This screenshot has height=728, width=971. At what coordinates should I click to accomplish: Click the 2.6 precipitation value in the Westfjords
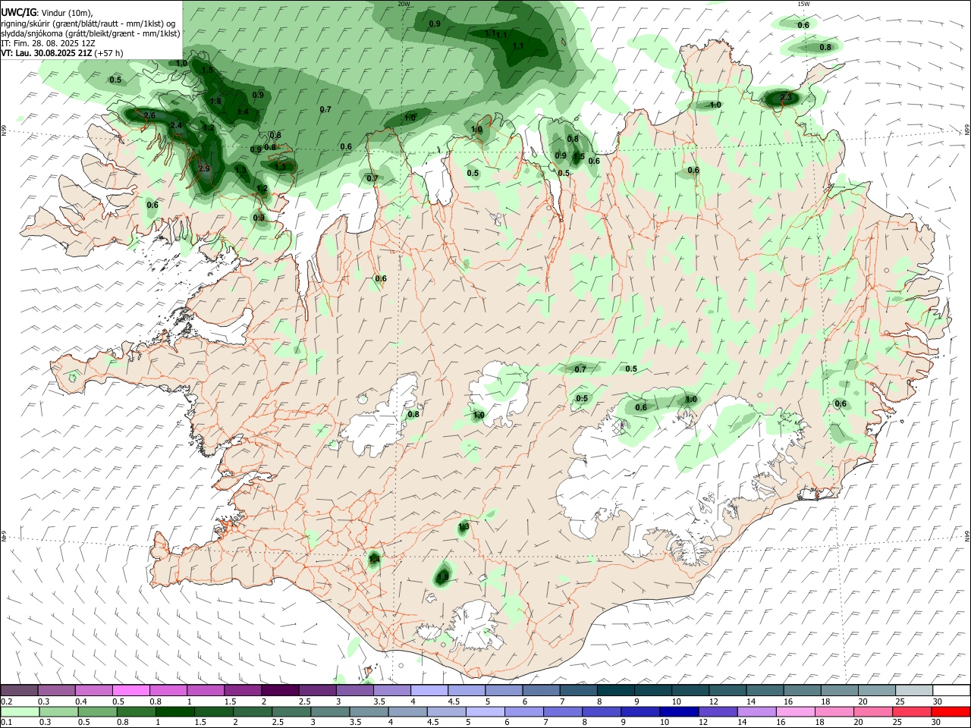coord(149,115)
